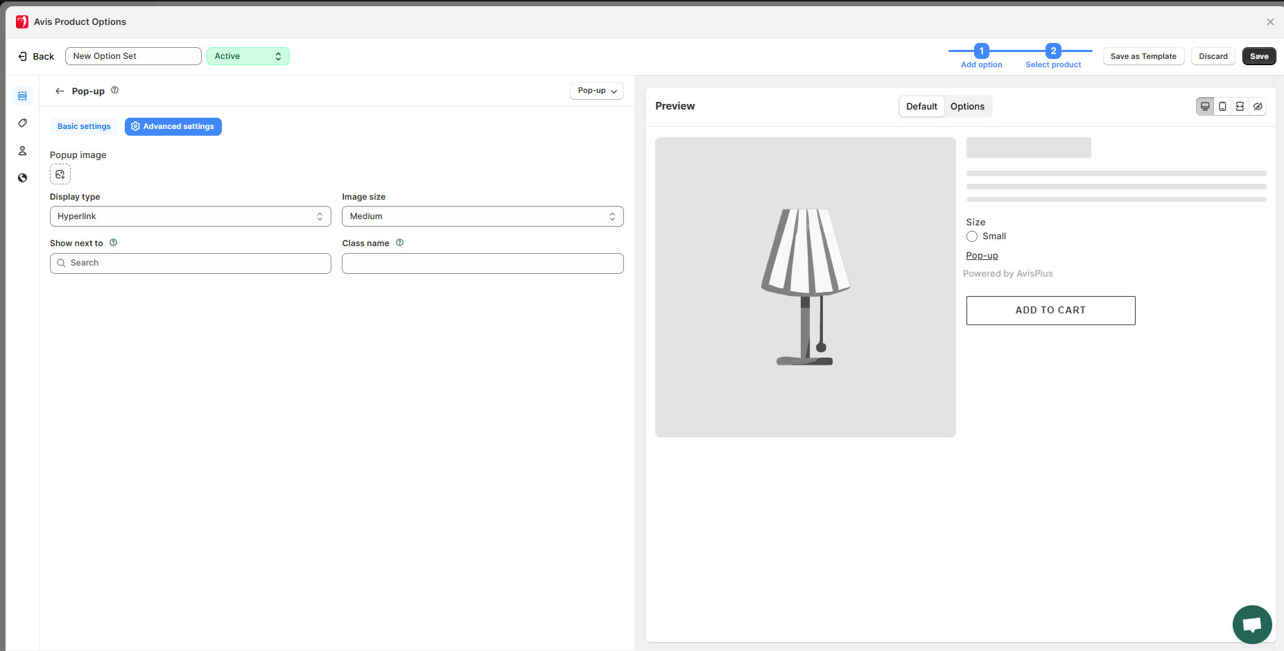The height and width of the screenshot is (651, 1284).
Task: Open the globe icon in sidebar
Action: (x=22, y=177)
